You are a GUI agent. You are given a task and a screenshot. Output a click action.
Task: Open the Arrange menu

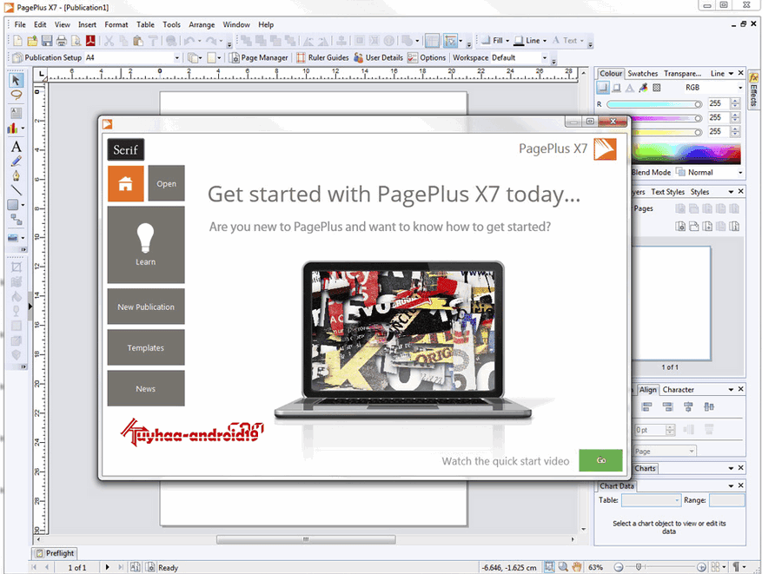(202, 25)
